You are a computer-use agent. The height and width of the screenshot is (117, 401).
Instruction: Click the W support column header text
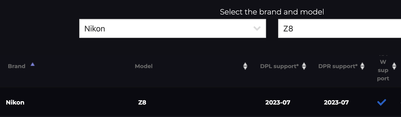[x=383, y=70]
